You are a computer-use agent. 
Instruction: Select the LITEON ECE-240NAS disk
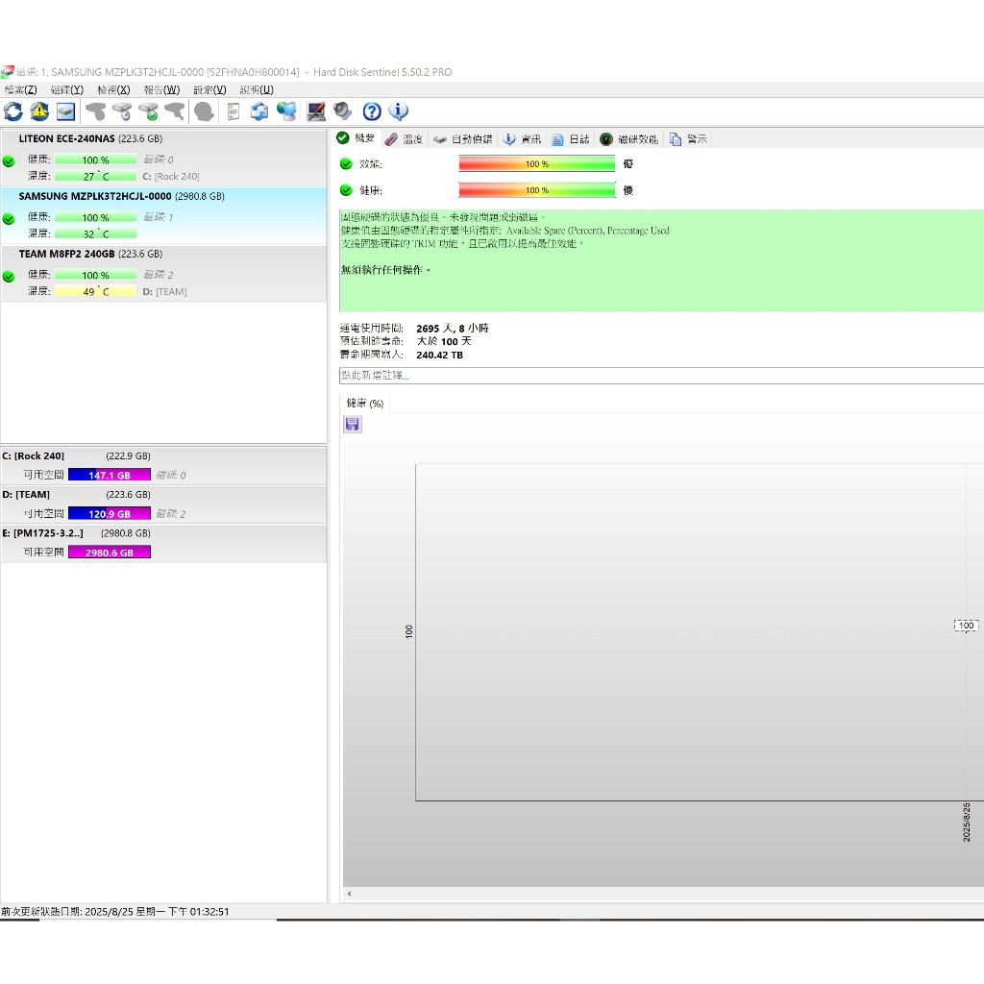click(66, 138)
